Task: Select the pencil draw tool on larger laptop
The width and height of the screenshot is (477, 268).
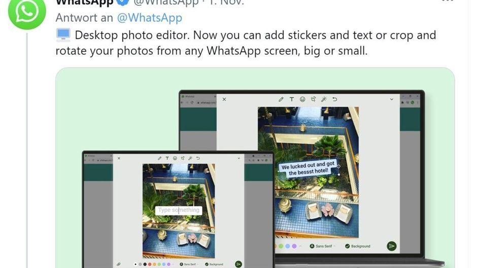Action: (281, 99)
